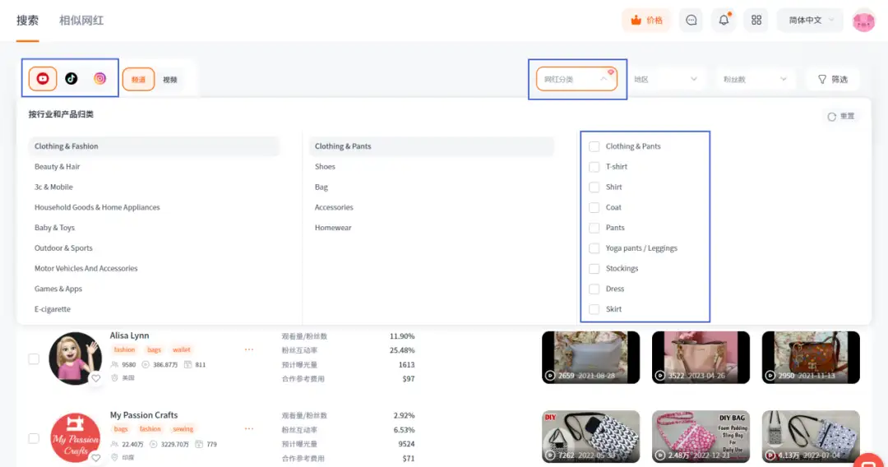Viewport: 888px width, 467px height.
Task: Click Alisa Lynn's fashion tag
Action: (125, 349)
